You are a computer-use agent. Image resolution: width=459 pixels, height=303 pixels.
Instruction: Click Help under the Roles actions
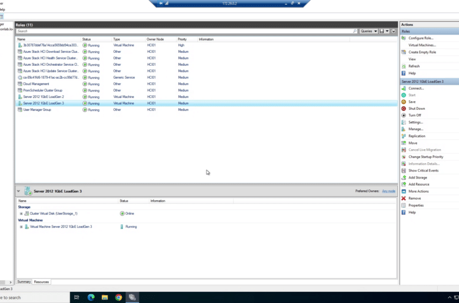412,73
